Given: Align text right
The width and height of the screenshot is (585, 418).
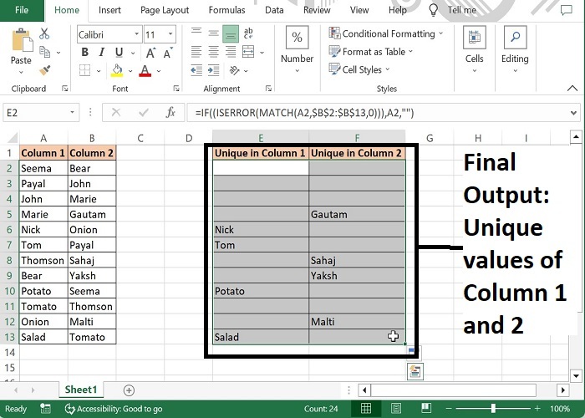Looking at the screenshot, I should coord(231,52).
